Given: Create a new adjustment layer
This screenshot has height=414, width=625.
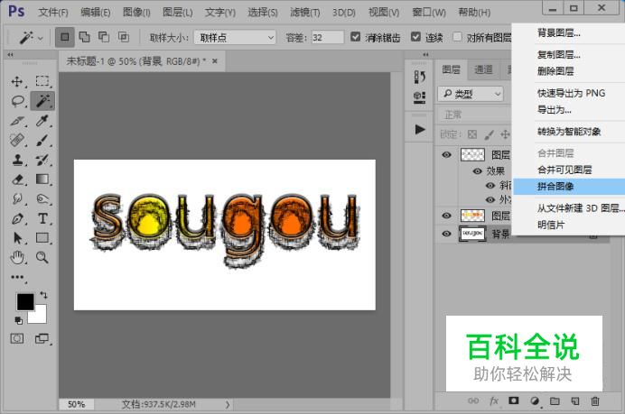Looking at the screenshot, I should [x=535, y=400].
